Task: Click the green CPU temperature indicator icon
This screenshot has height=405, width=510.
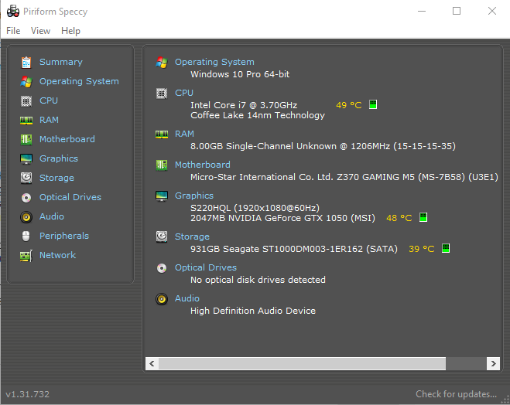Action: coord(373,104)
